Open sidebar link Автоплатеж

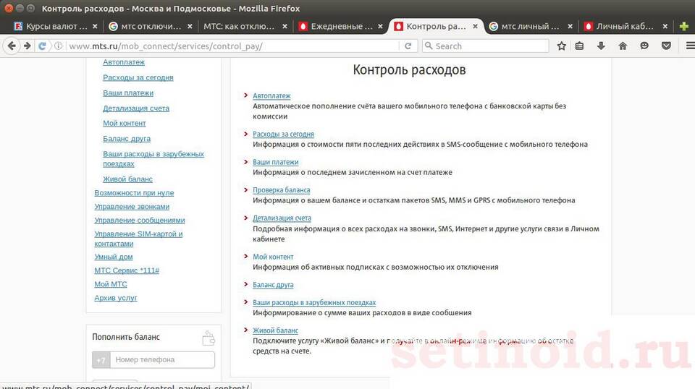coord(124,62)
